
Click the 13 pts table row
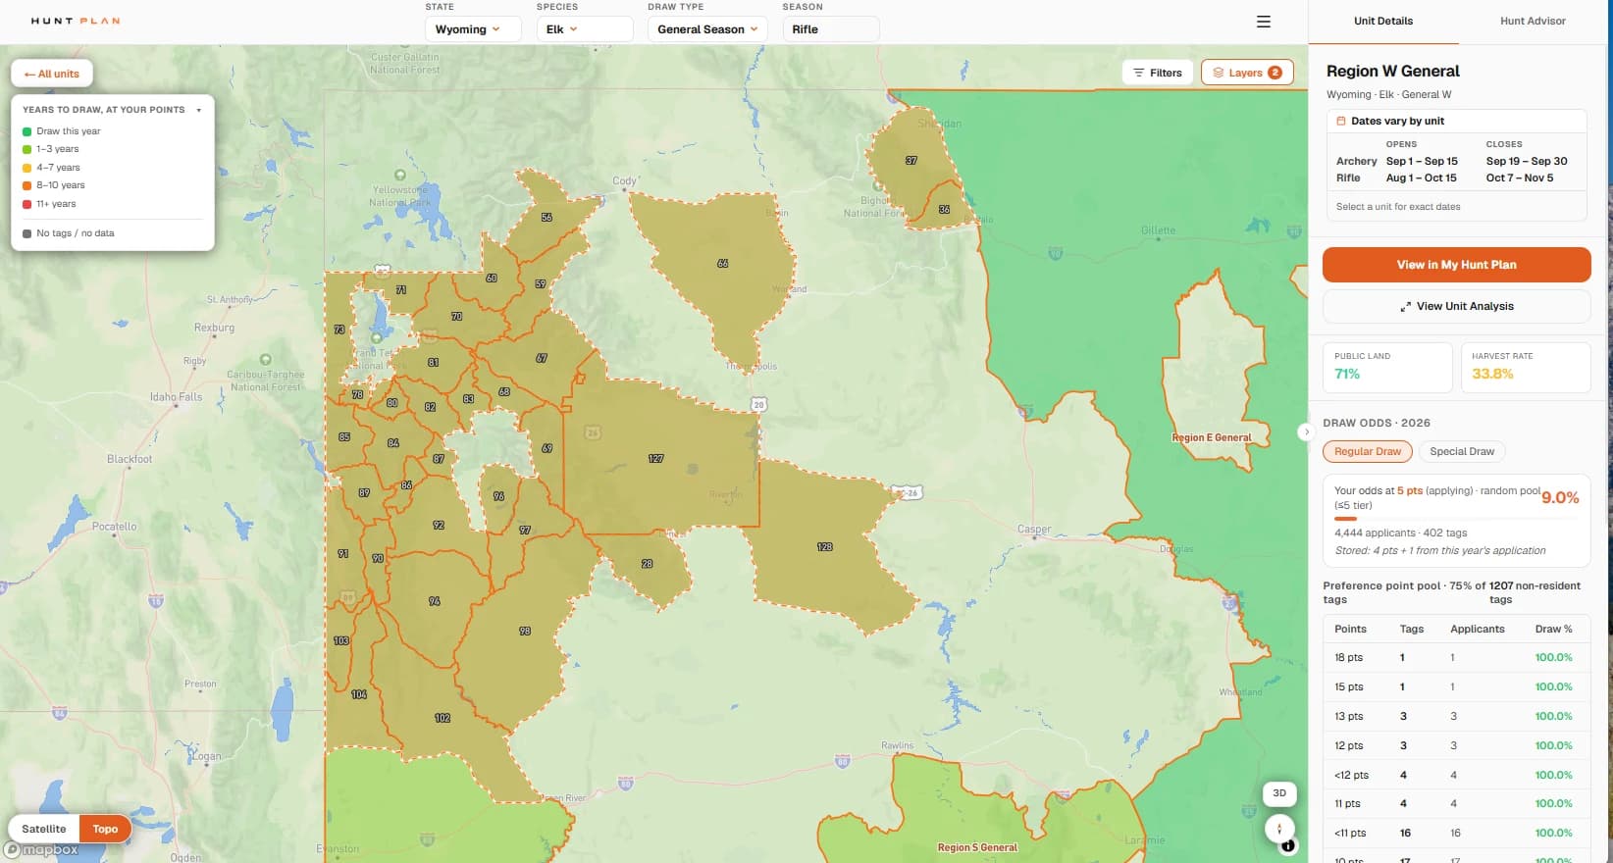[x=1456, y=716]
